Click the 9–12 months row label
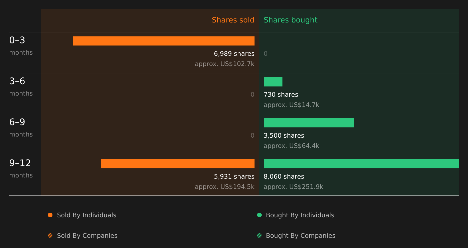Viewport: 468px width, 248px height. pyautogui.click(x=21, y=169)
